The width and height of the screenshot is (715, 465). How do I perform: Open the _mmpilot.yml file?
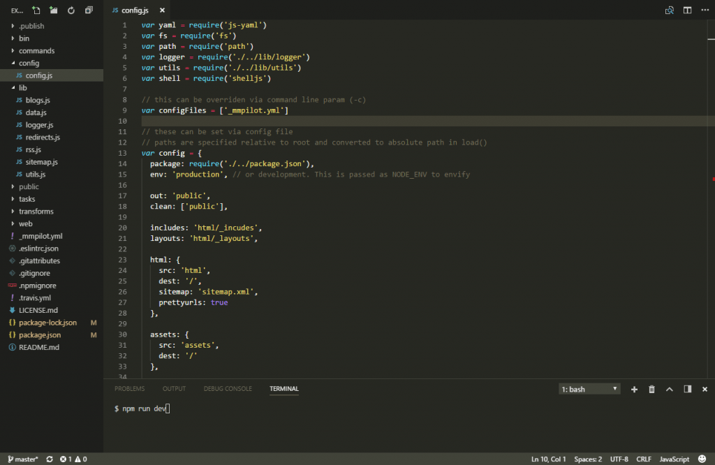click(52, 236)
